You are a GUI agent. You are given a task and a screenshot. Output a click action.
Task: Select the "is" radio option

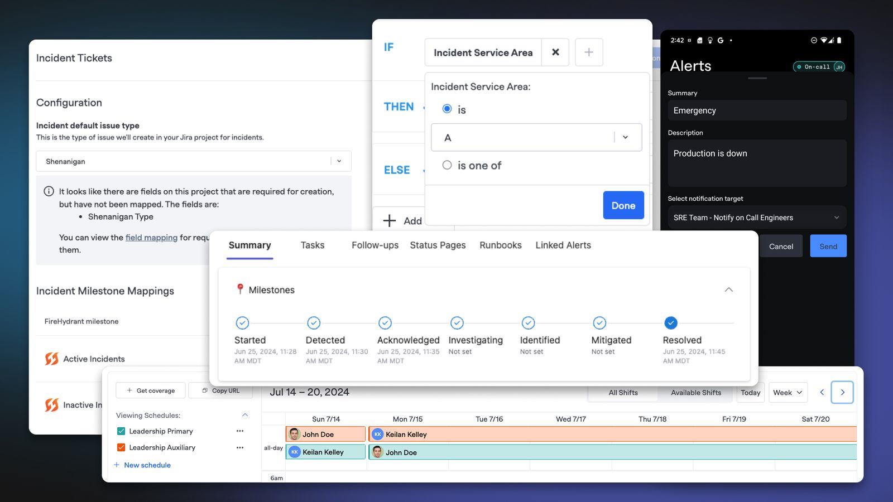pyautogui.click(x=447, y=109)
